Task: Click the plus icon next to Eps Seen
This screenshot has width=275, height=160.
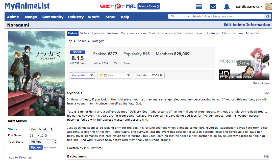Action: pos(46,136)
